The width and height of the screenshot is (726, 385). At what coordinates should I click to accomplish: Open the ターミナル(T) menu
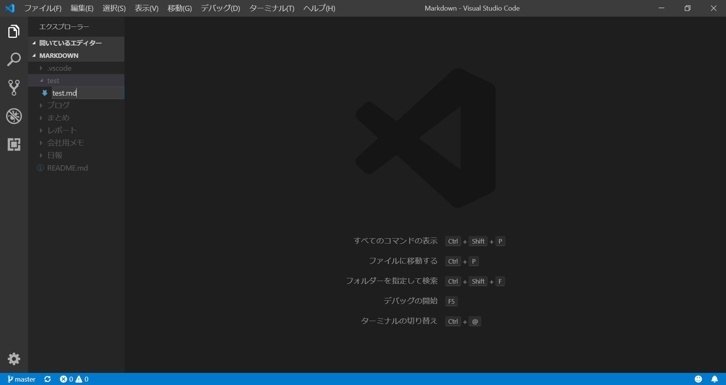272,8
